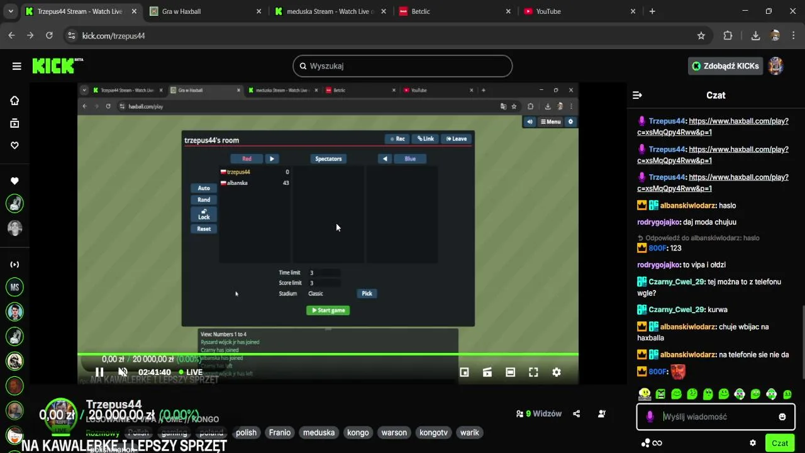Click the Trzepus44 channel avatar
The height and width of the screenshot is (453, 805).
[x=61, y=415]
